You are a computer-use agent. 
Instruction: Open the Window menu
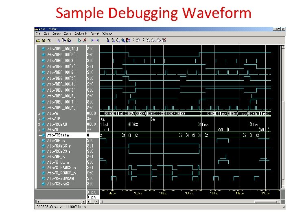click(x=107, y=34)
